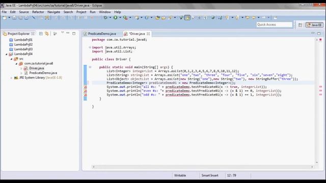This screenshot has width=326, height=183.
Task: Minimize the Project Explorer view
Action: coord(68,33)
